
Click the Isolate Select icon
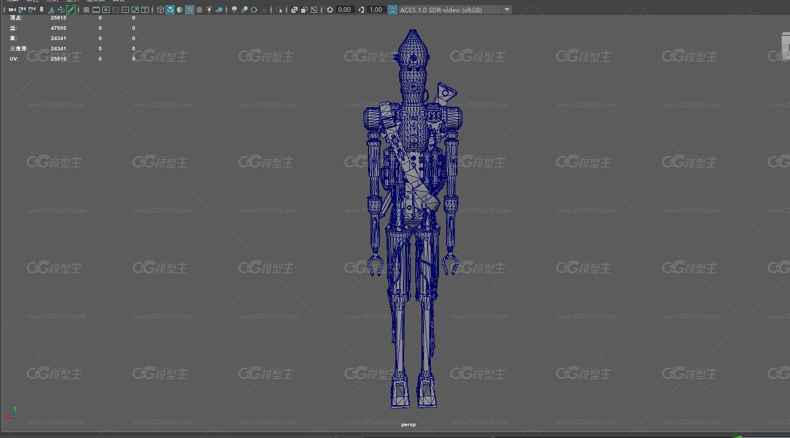click(x=279, y=10)
